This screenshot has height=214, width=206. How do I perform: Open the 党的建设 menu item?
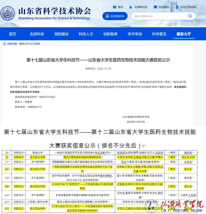tap(61, 34)
